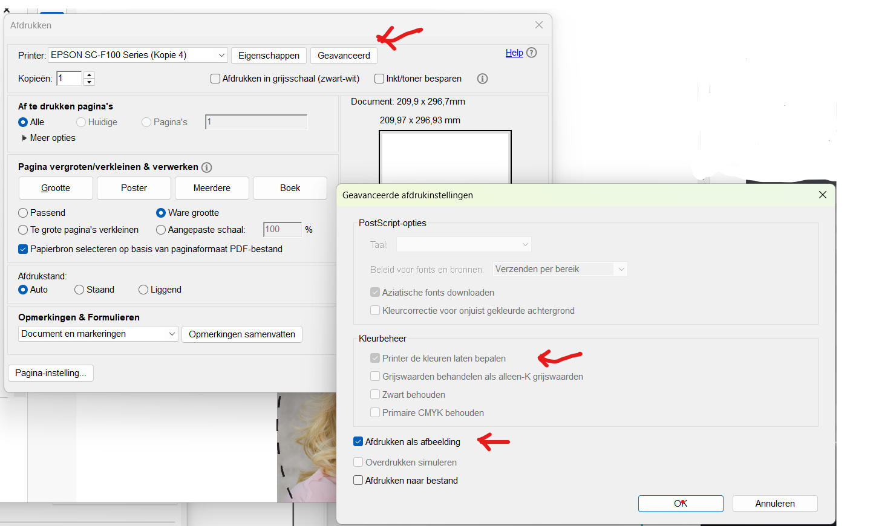Switch to the Poster sizing tab
The width and height of the screenshot is (876, 526).
[134, 188]
